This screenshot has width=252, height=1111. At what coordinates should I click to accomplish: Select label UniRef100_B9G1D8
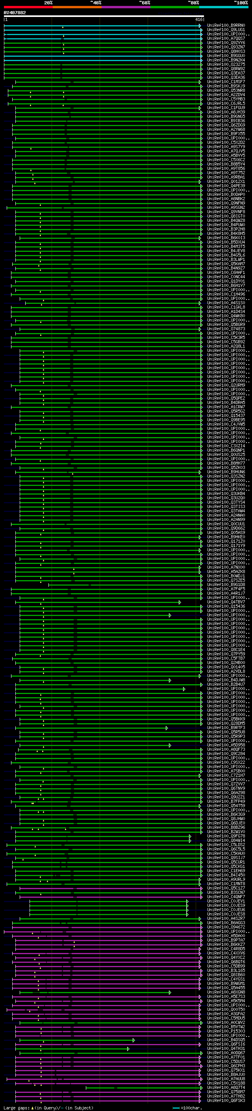coord(226,584)
